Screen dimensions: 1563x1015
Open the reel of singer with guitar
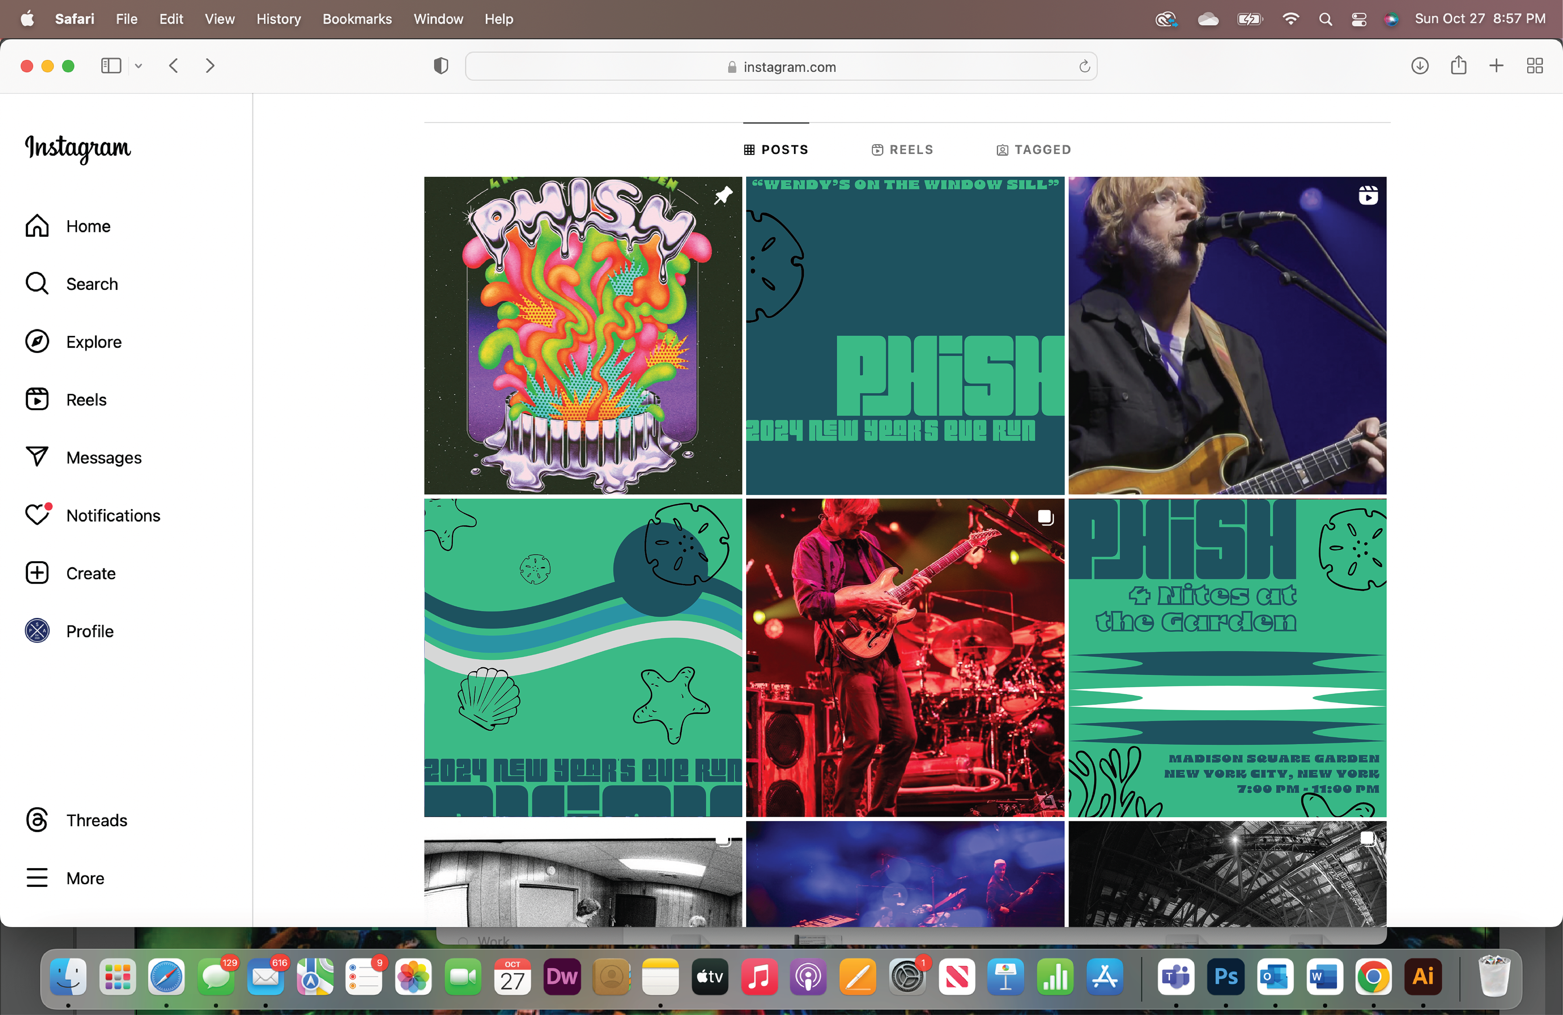tap(1227, 335)
